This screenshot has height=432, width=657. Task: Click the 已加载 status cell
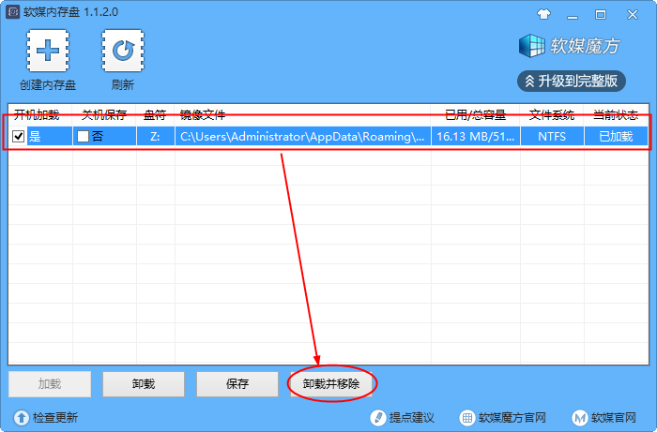point(616,136)
